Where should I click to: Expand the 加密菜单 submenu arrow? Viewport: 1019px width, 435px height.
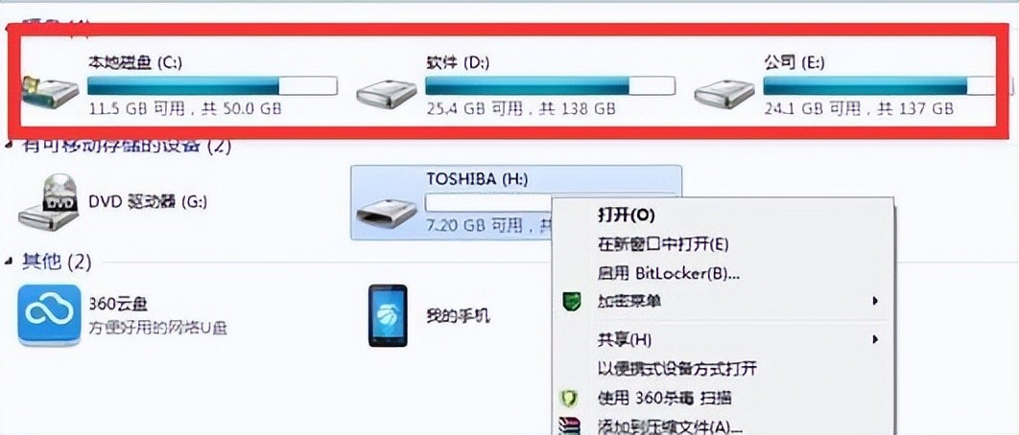pos(875,301)
